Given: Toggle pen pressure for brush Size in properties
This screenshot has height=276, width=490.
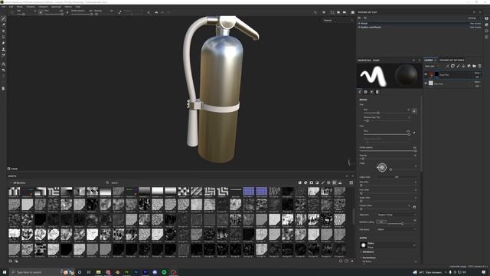Looking at the screenshot, I should 414,111.
